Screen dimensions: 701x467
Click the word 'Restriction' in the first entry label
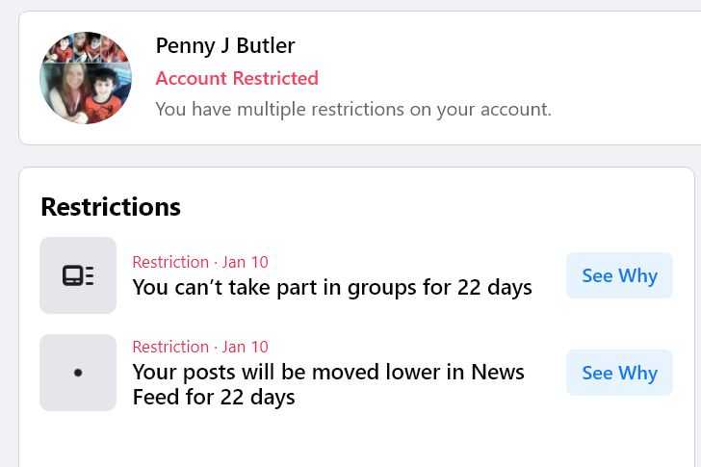[170, 262]
